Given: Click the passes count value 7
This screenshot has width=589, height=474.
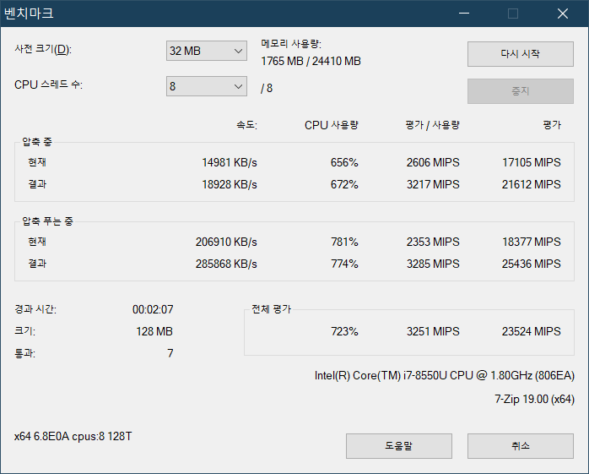Looking at the screenshot, I should [x=170, y=353].
